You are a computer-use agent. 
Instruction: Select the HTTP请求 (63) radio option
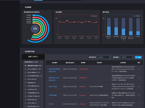[x=25, y=96]
